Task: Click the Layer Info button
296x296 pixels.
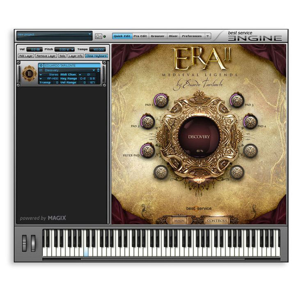Action: pyautogui.click(x=76, y=56)
